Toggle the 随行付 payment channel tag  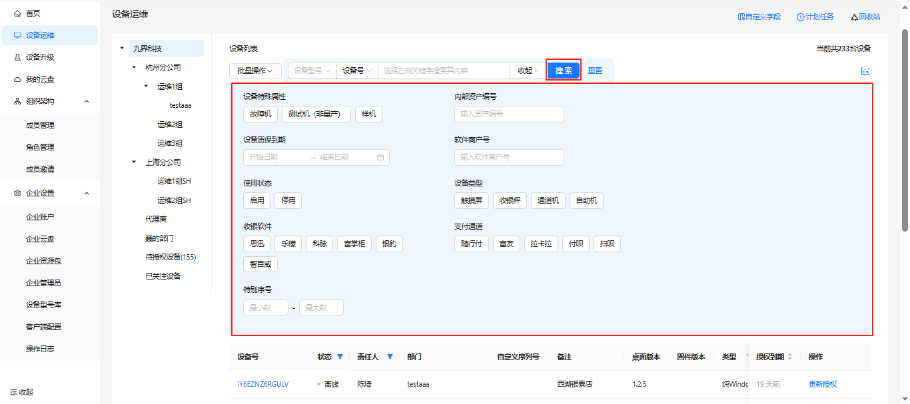pos(472,244)
